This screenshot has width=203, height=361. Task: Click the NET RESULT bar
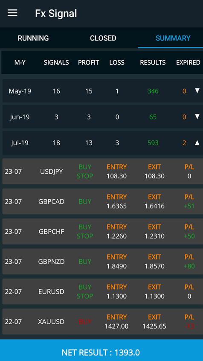[101, 350]
